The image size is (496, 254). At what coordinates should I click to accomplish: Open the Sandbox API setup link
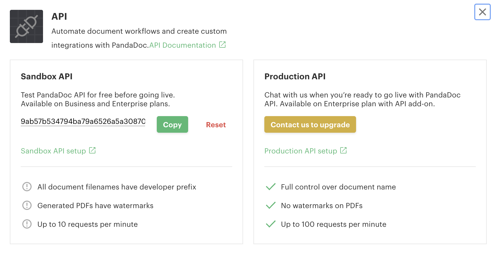coord(53,151)
